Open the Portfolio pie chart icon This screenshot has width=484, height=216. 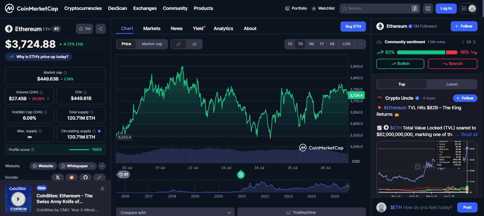287,8
